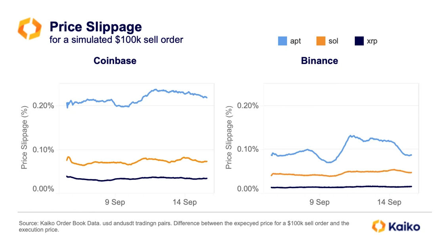Click the blue apt legend swatch
The image size is (436, 238).
tap(282, 41)
